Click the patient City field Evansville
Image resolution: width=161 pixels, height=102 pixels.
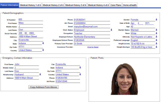tap(31, 40)
